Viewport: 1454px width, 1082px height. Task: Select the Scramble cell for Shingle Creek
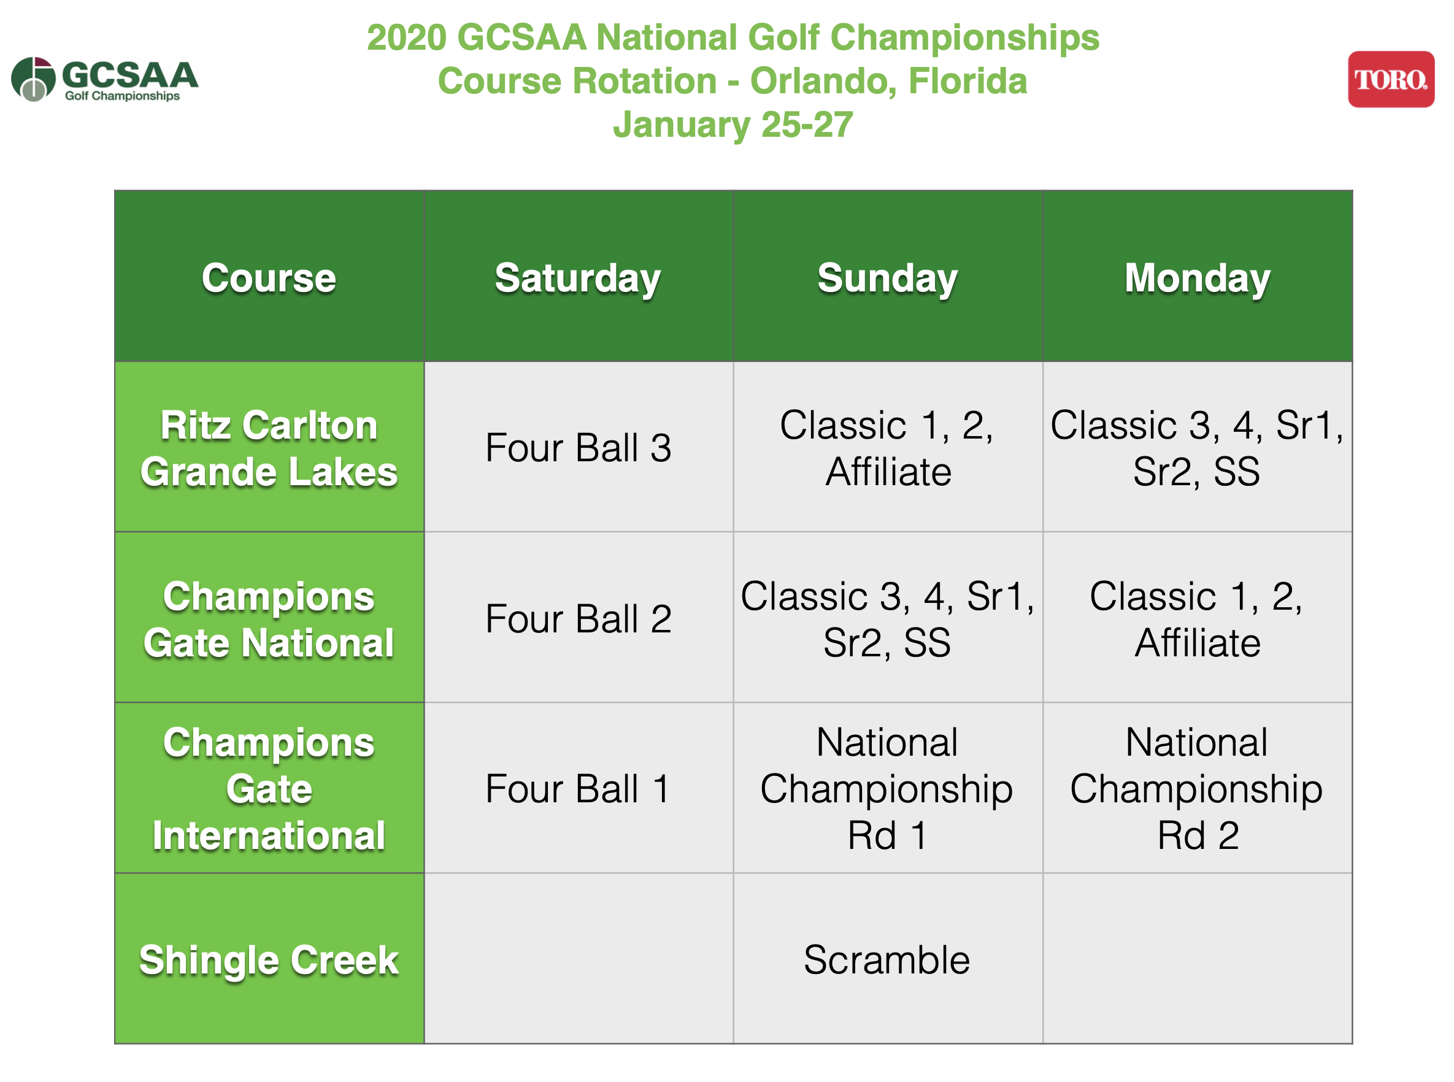[x=887, y=959]
